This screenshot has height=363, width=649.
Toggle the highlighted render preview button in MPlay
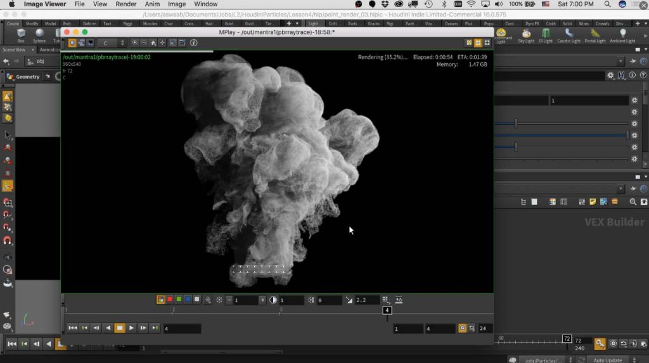(72, 42)
